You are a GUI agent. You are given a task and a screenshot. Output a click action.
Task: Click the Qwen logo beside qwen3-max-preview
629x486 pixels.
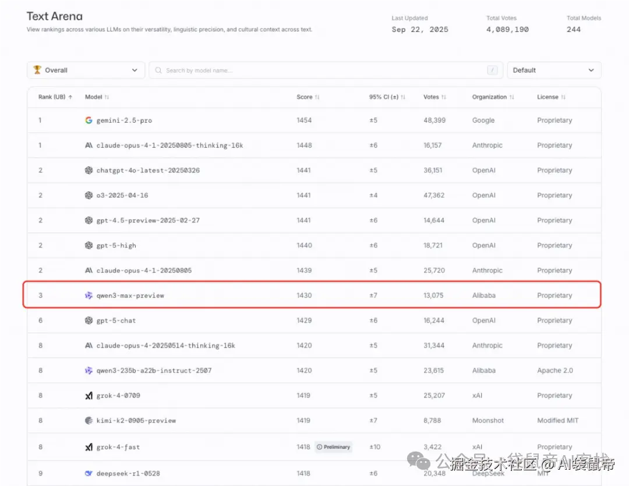tap(89, 296)
